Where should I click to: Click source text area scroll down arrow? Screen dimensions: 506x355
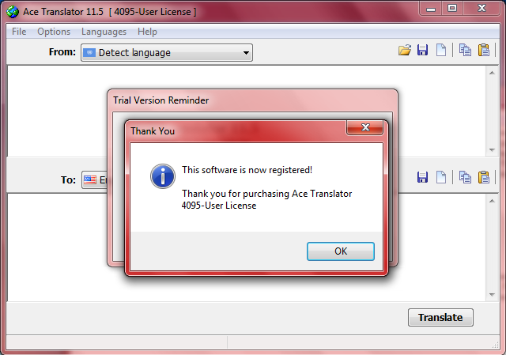pos(492,150)
